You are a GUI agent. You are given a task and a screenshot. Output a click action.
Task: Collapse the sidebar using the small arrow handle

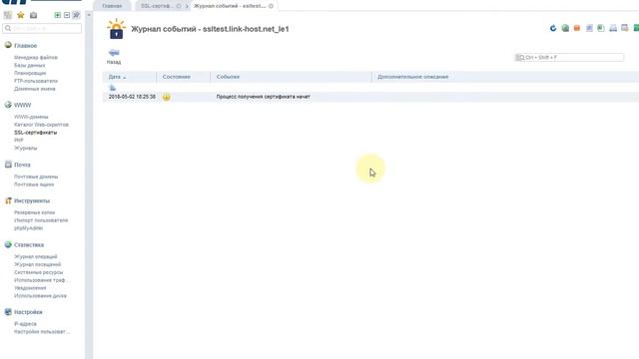(x=89, y=15)
